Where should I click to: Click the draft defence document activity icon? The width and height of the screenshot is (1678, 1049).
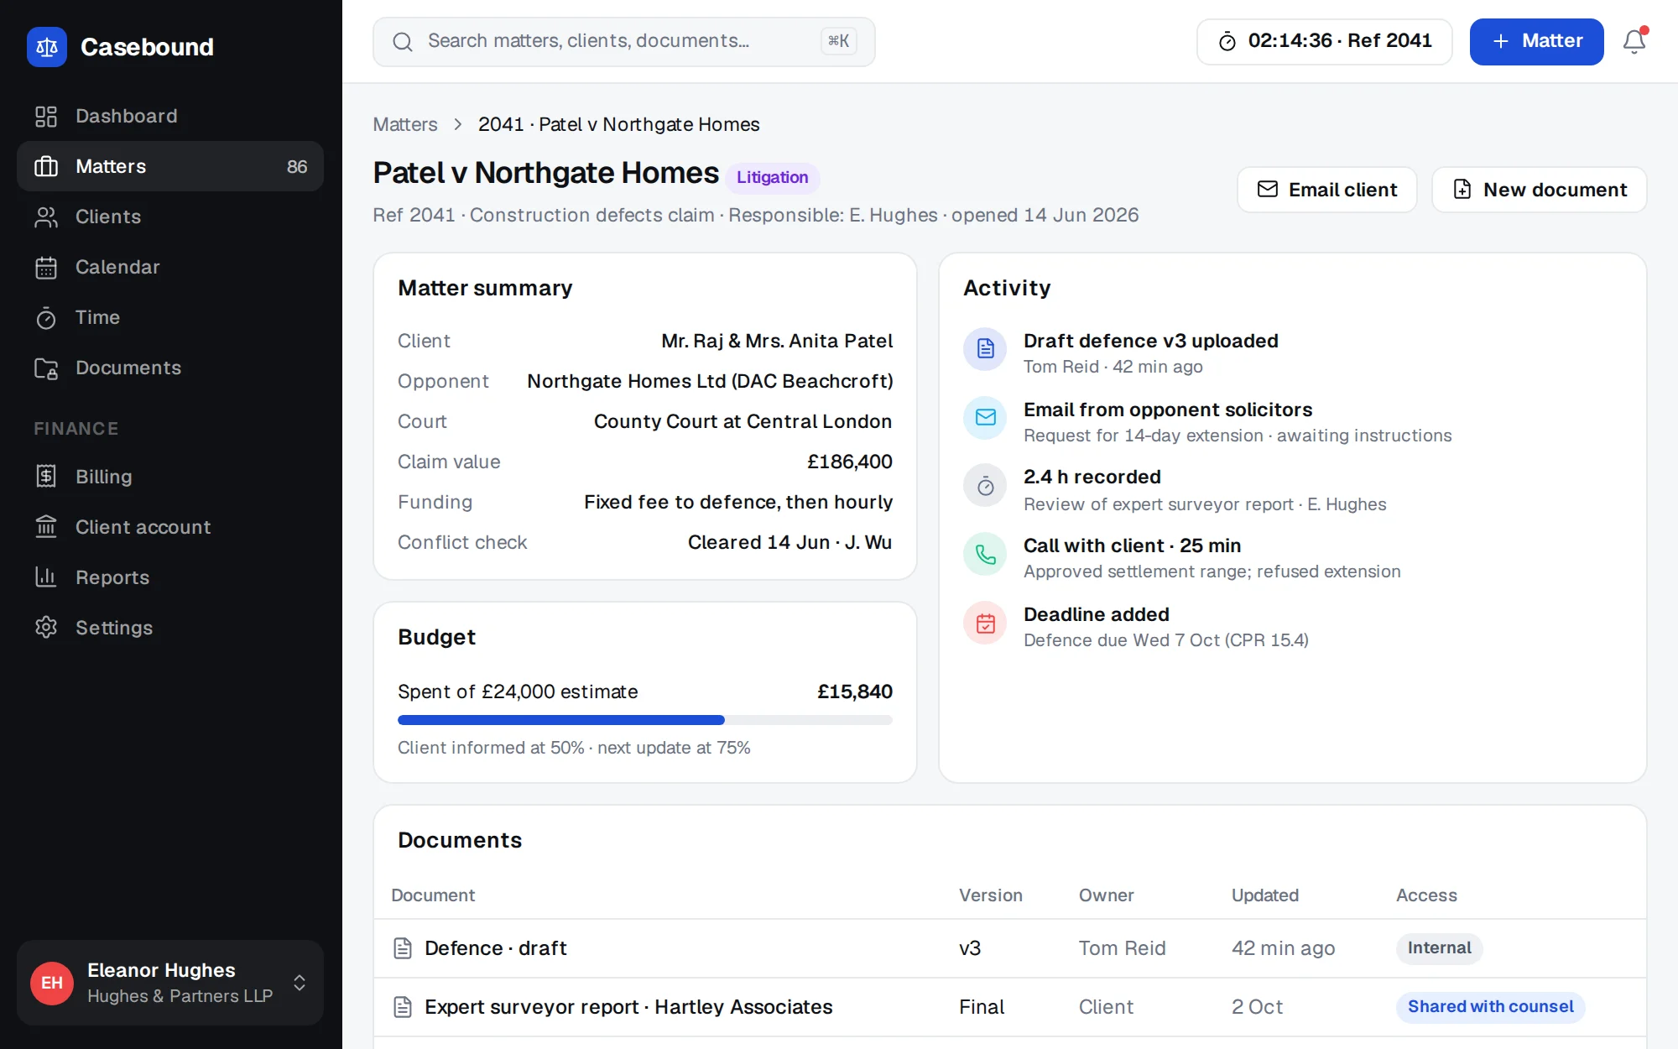coord(985,349)
